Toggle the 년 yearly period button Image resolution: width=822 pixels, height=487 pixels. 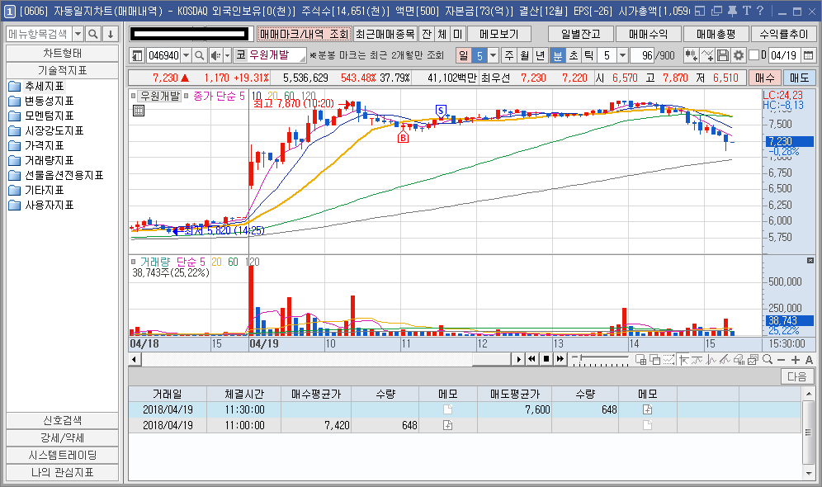tap(541, 55)
